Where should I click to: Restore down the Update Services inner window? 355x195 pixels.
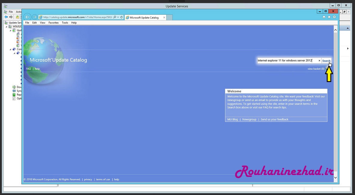pyautogui.click(x=344, y=11)
